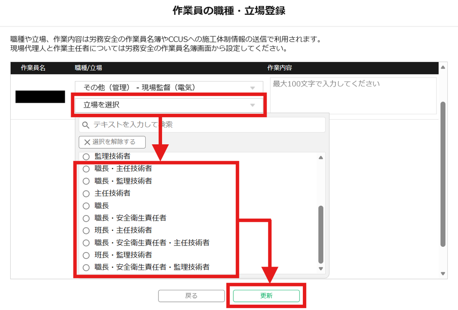This screenshot has width=458, height=310.
Task: Select the 監理技術者 radio option
Action: [x=86, y=157]
